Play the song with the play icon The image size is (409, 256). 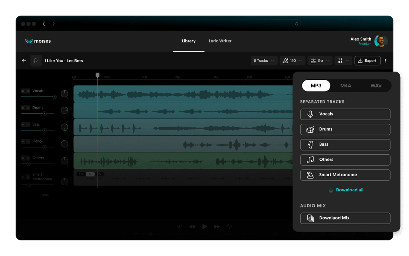click(204, 227)
